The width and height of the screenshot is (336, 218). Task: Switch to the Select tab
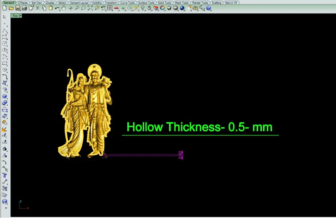tap(62, 3)
